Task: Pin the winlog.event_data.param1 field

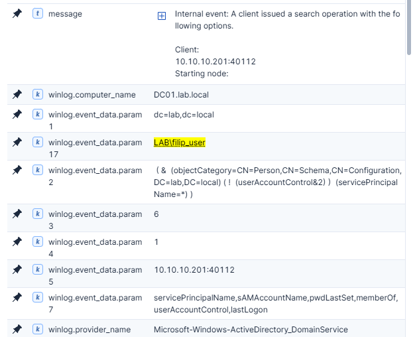Action: 17,114
